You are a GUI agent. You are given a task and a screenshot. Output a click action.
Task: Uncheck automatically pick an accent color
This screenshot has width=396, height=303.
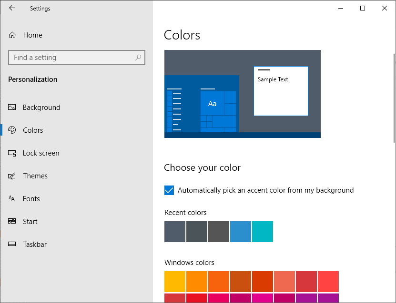pyautogui.click(x=169, y=190)
